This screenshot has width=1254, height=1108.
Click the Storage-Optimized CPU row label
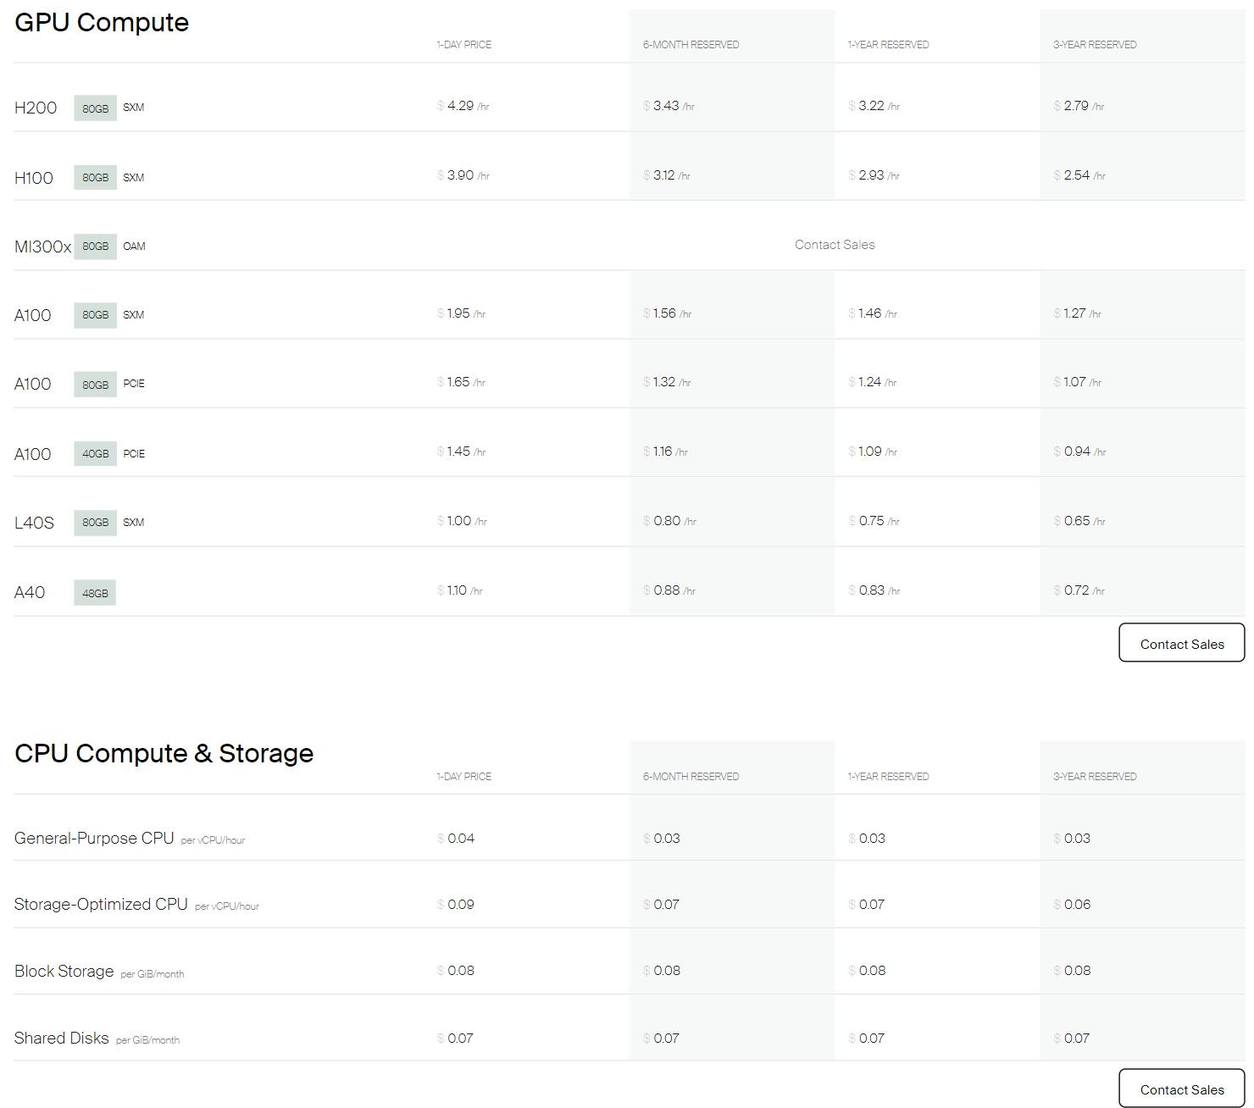point(101,904)
